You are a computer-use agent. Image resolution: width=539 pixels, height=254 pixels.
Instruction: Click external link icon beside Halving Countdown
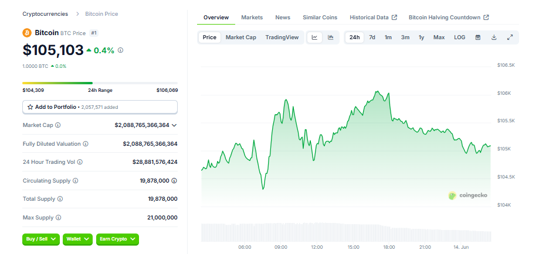486,18
